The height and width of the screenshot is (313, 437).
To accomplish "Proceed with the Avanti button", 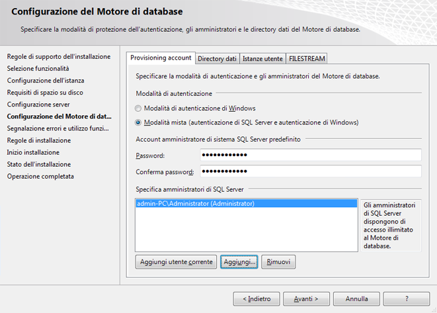I will (x=306, y=299).
